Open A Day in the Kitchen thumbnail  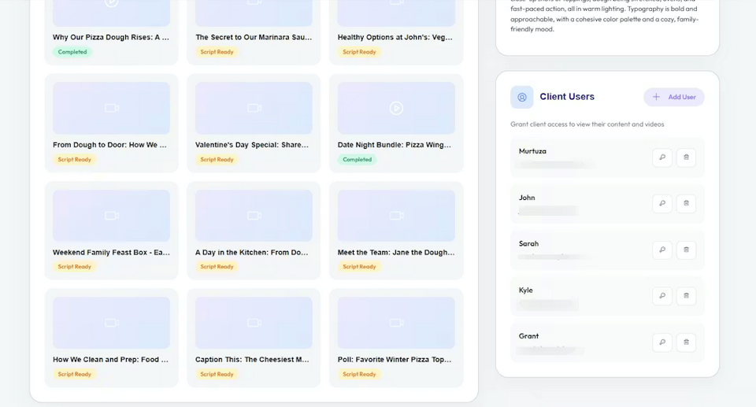[x=254, y=216]
